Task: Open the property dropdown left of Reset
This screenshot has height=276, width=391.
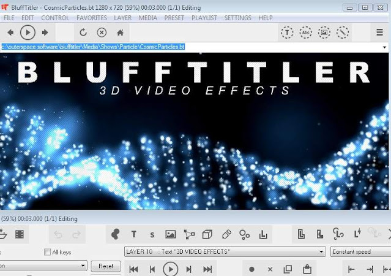Action: (43, 266)
